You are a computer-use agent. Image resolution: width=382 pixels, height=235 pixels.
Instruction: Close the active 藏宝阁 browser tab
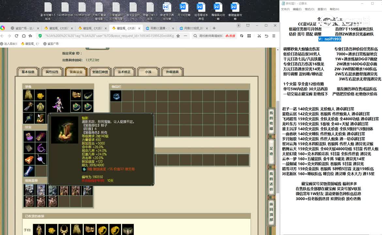(x=139, y=28)
